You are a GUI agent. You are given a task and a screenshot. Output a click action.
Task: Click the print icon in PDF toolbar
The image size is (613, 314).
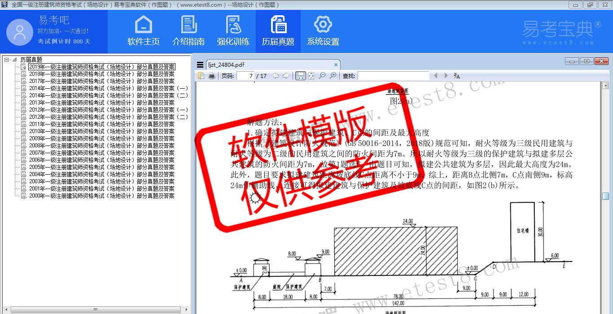[211, 76]
